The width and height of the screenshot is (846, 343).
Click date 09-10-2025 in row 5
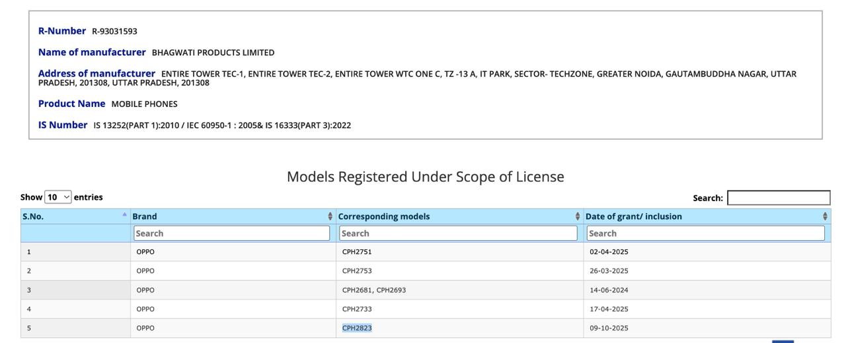(609, 328)
